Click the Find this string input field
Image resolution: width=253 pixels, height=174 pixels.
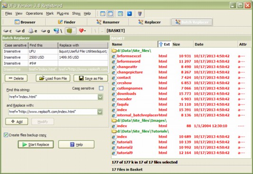click(x=53, y=97)
